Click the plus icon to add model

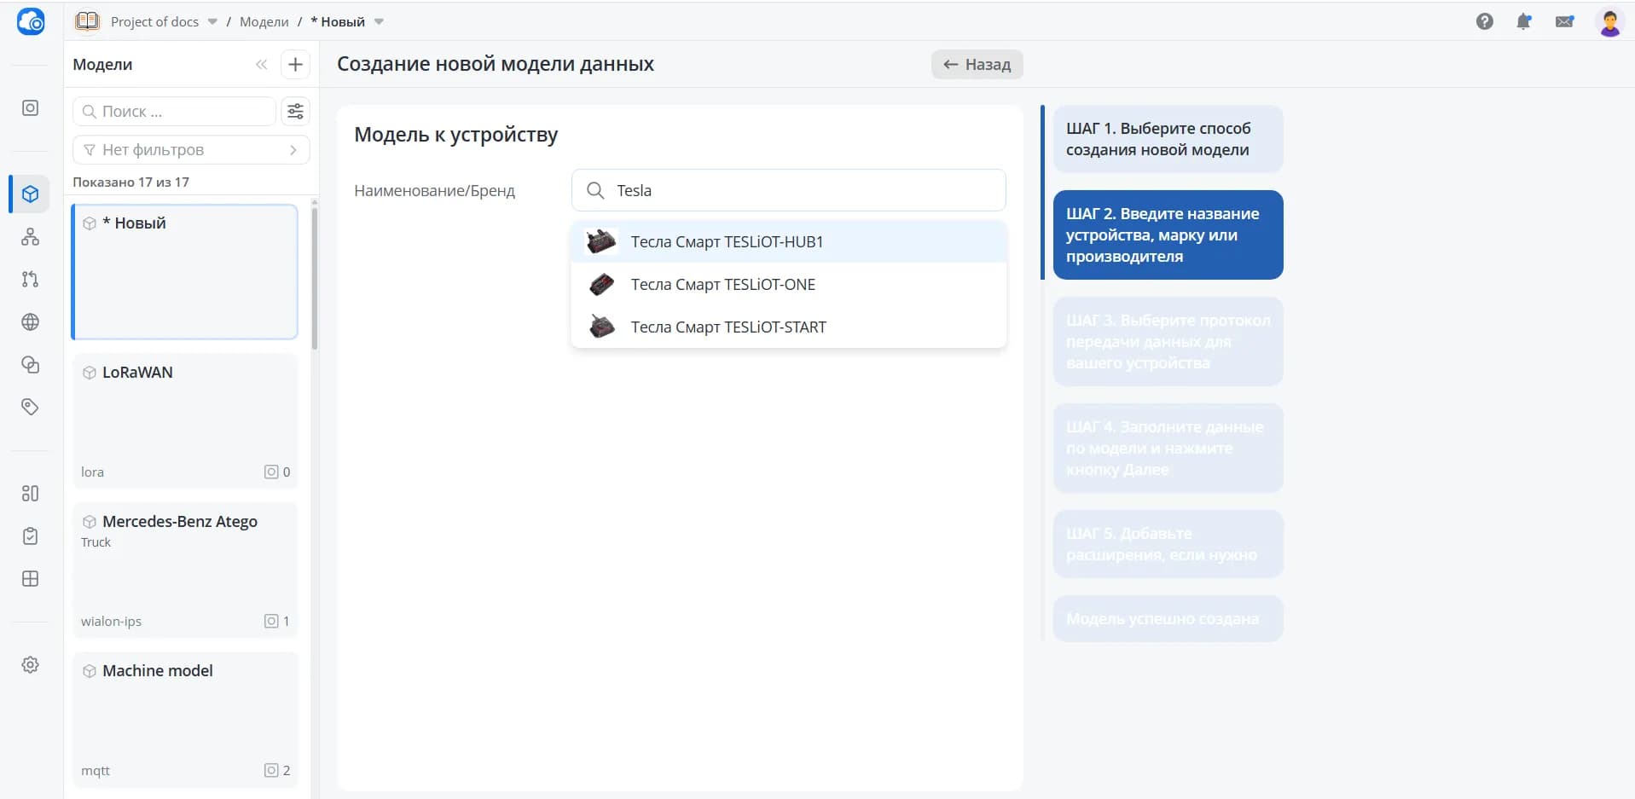click(x=295, y=64)
